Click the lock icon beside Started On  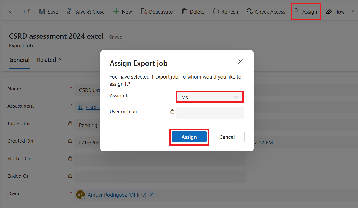pyautogui.click(x=70, y=158)
